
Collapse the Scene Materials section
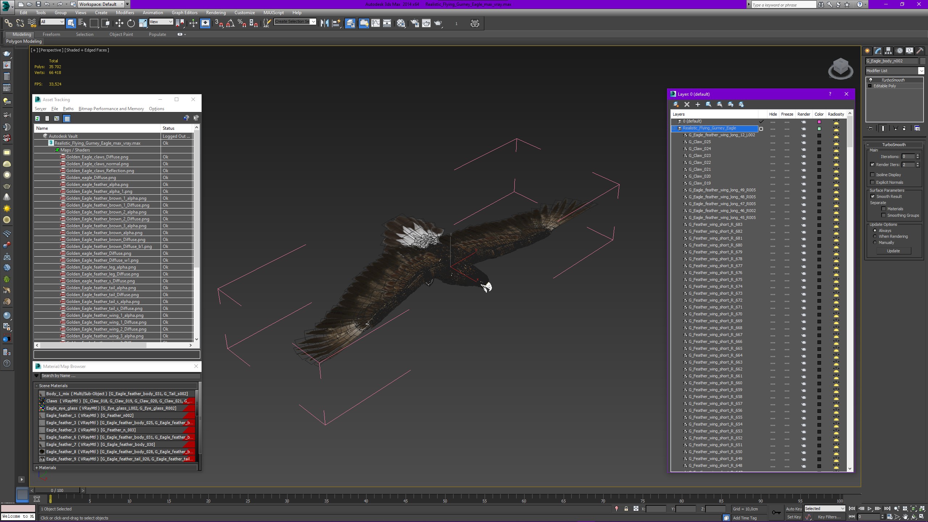click(37, 386)
